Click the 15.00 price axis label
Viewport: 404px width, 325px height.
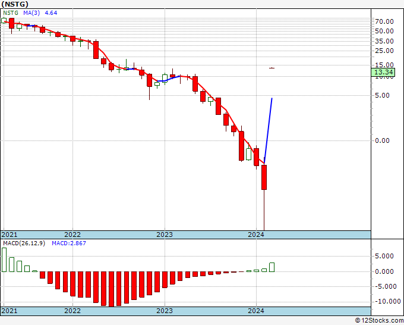[384, 65]
